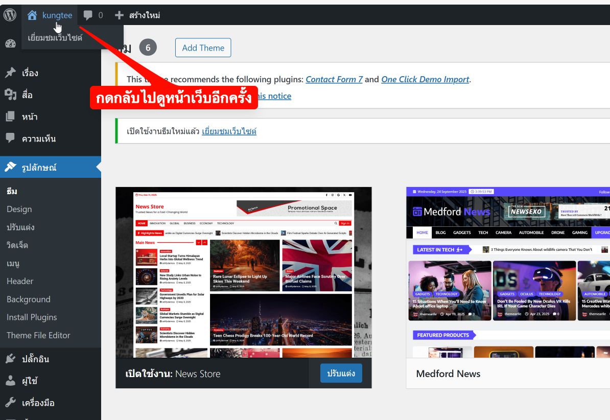Click the plus icon to create new
The height and width of the screenshot is (420, 610).
tap(119, 15)
